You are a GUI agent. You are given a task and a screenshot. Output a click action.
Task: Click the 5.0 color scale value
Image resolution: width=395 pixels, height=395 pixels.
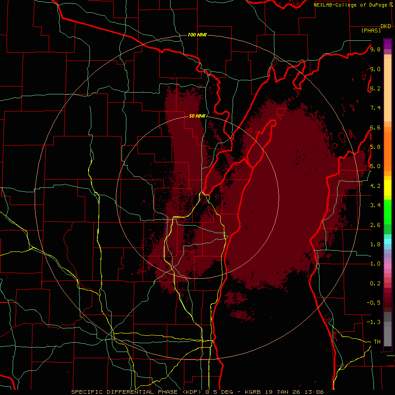tap(375, 166)
